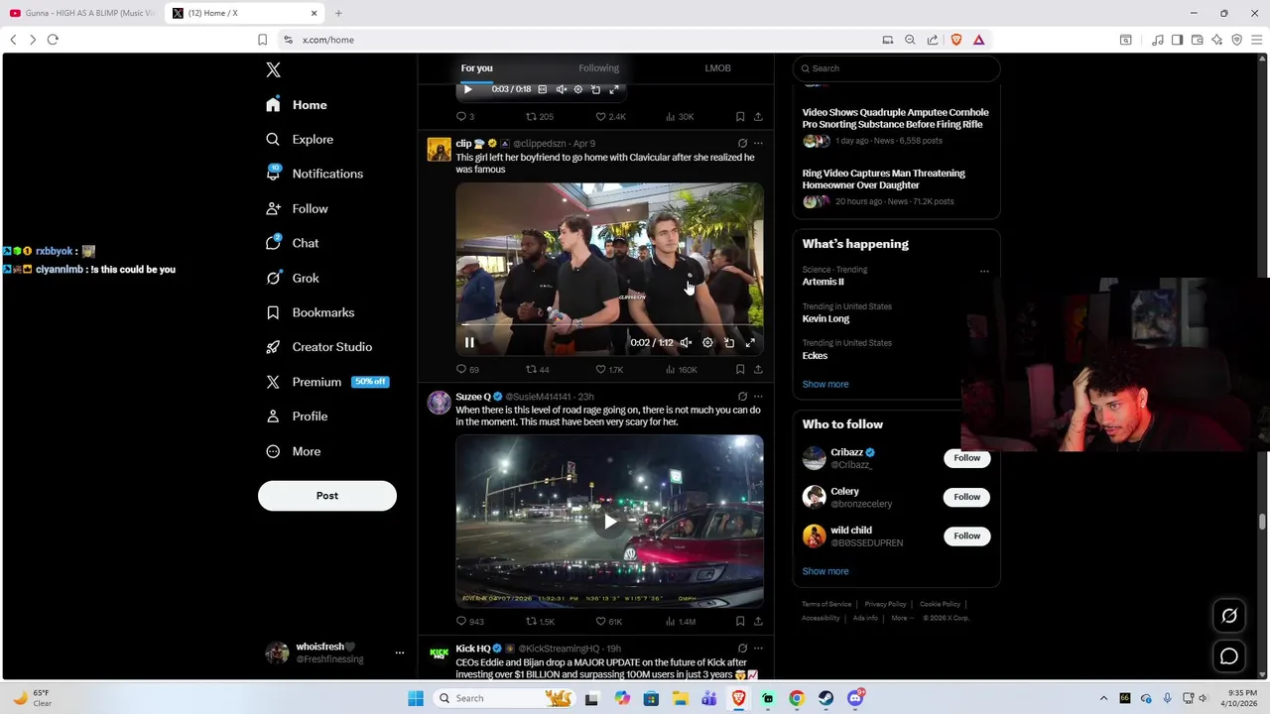Open Notifications in the sidebar
Viewport: 1270px width, 714px height.
pos(316,174)
